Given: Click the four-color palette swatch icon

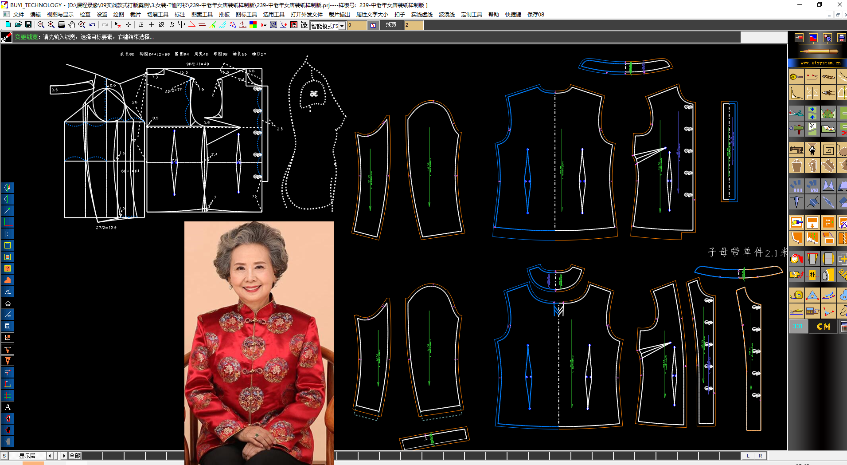Looking at the screenshot, I should coord(253,25).
